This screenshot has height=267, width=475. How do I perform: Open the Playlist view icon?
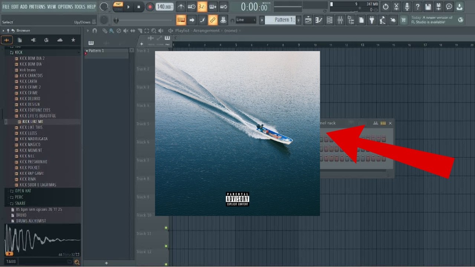pyautogui.click(x=308, y=20)
